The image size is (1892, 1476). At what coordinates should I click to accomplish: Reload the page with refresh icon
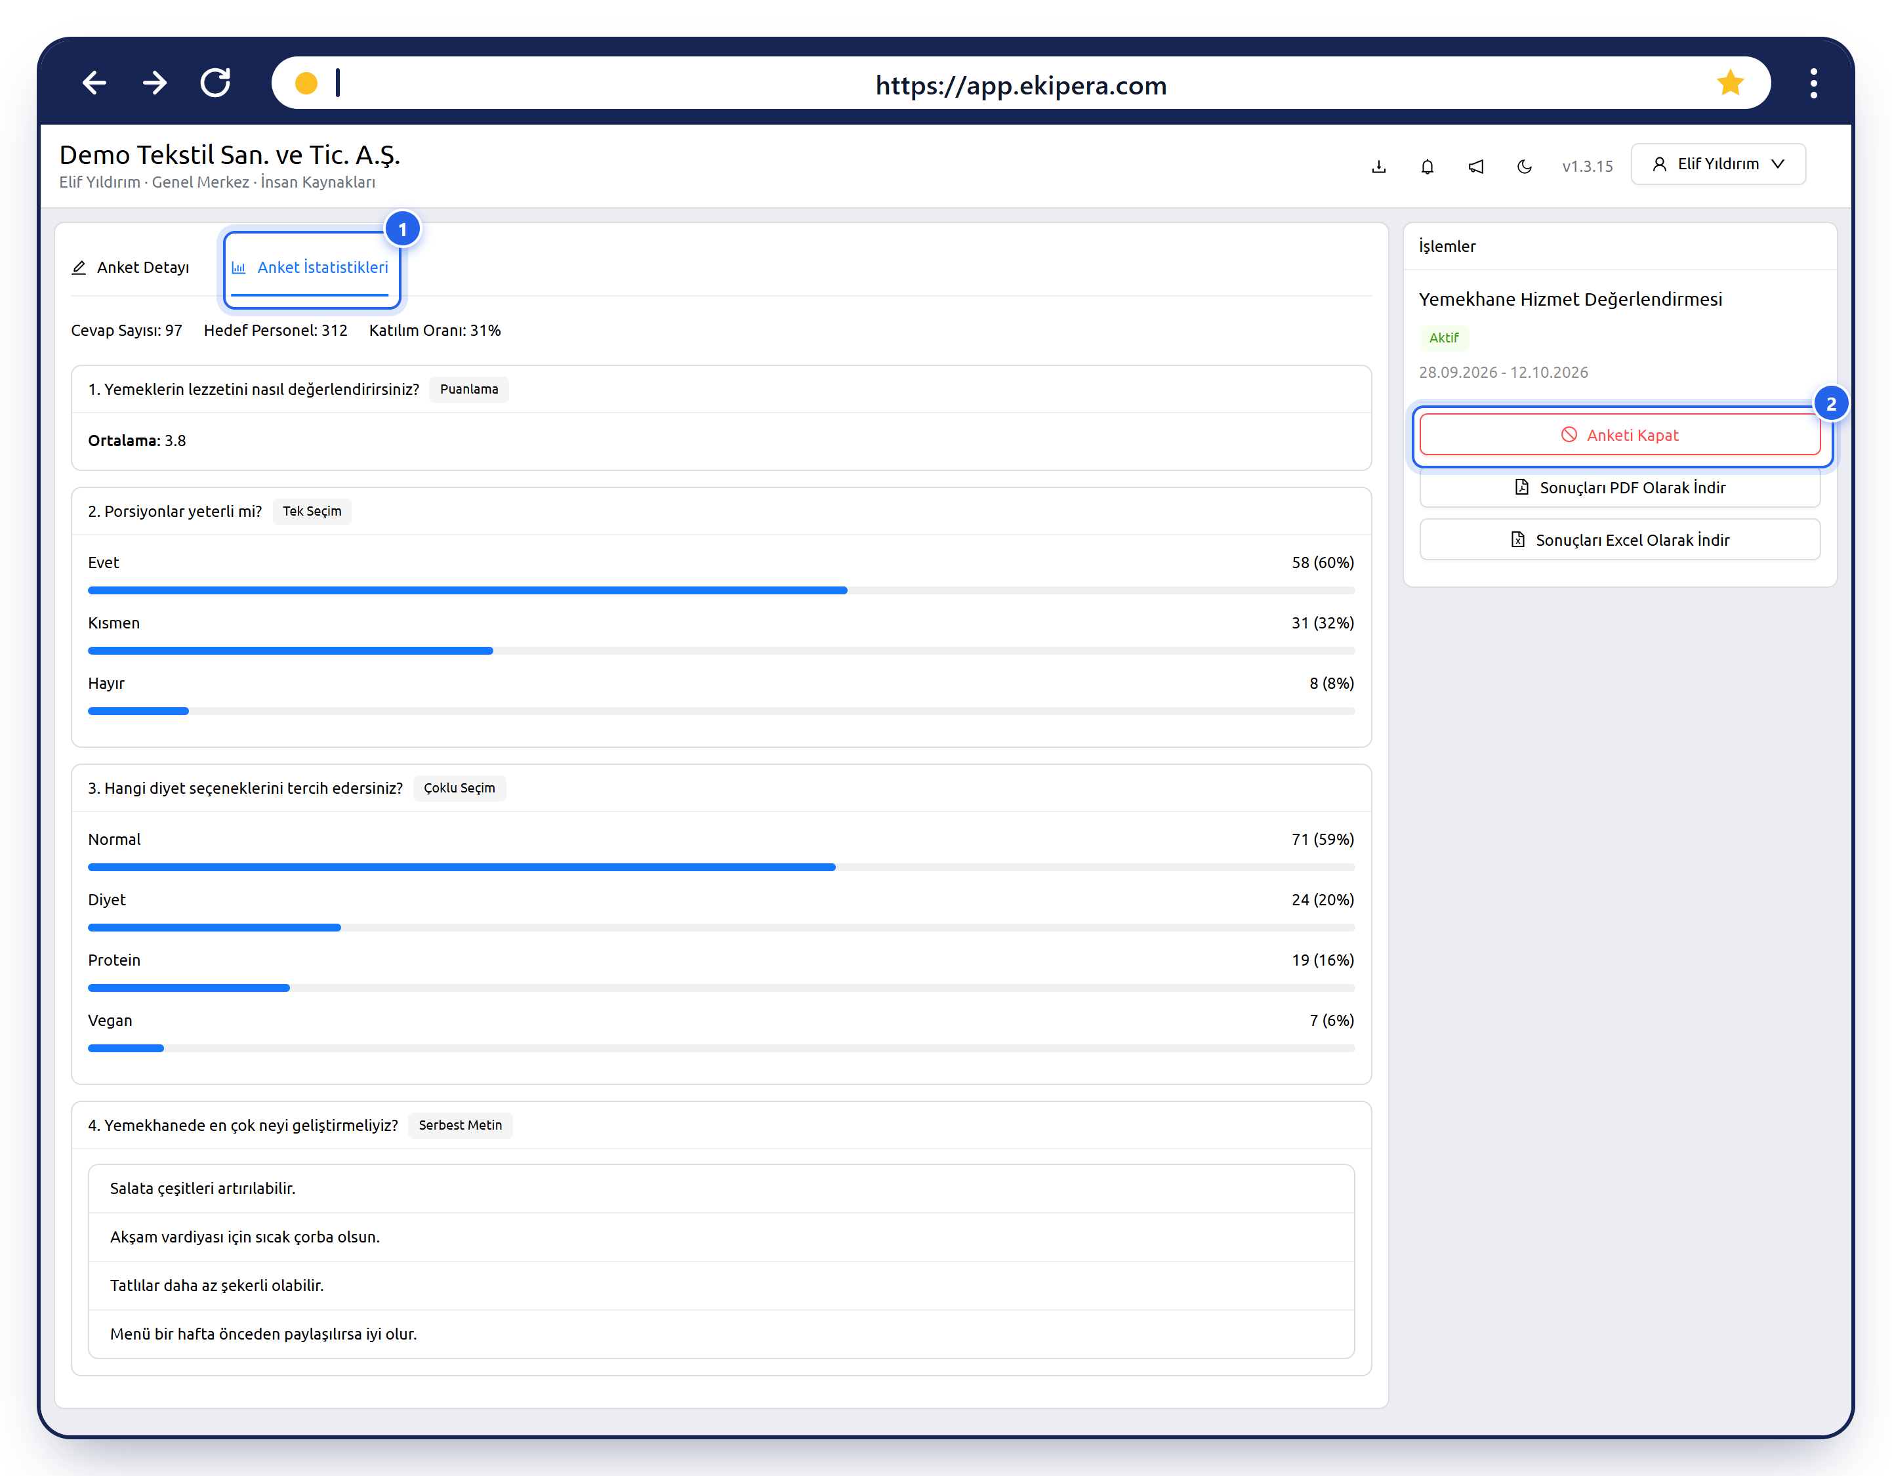216,83
